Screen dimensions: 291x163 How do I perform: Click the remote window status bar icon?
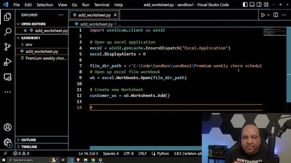point(5,153)
